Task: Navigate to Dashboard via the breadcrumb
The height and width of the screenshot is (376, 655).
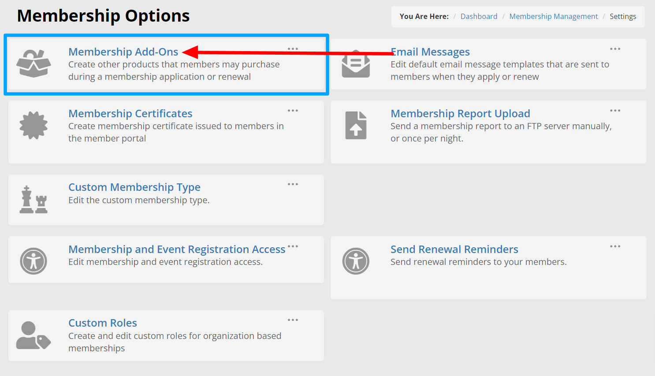Action: point(479,16)
